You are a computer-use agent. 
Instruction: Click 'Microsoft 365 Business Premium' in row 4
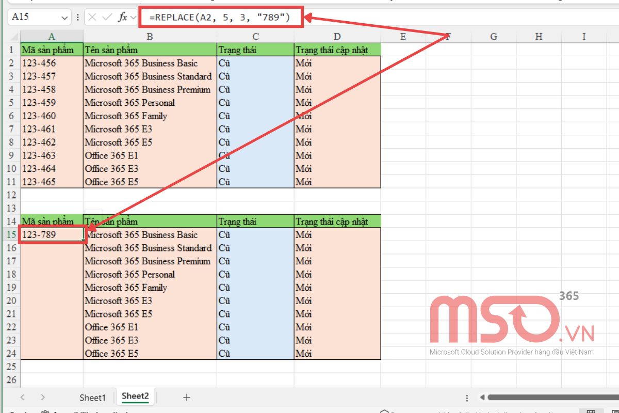(x=150, y=89)
